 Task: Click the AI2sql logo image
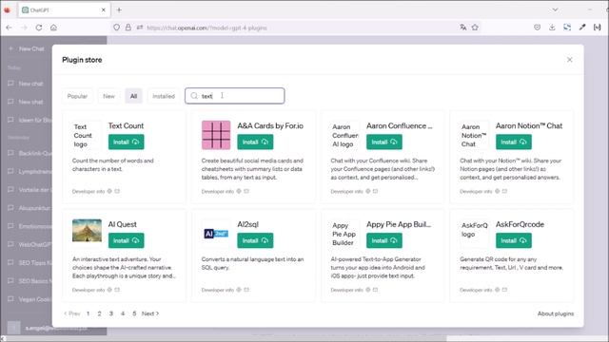pyautogui.click(x=216, y=234)
